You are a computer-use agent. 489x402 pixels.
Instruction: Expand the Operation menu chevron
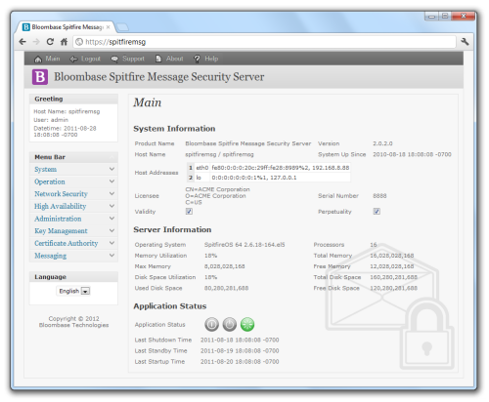111,181
